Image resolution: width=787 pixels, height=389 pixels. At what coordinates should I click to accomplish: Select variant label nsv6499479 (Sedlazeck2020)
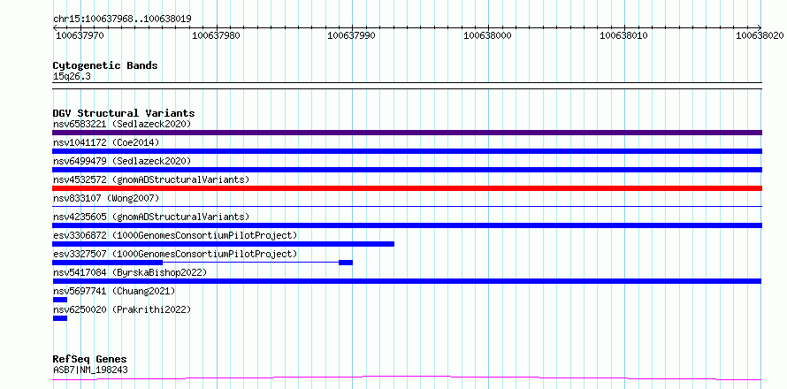pos(122,161)
